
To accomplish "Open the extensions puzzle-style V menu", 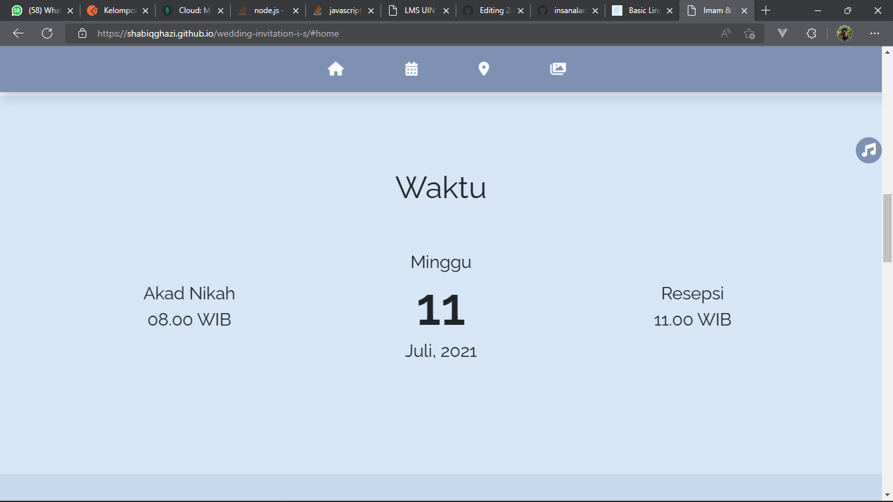I will (x=782, y=33).
